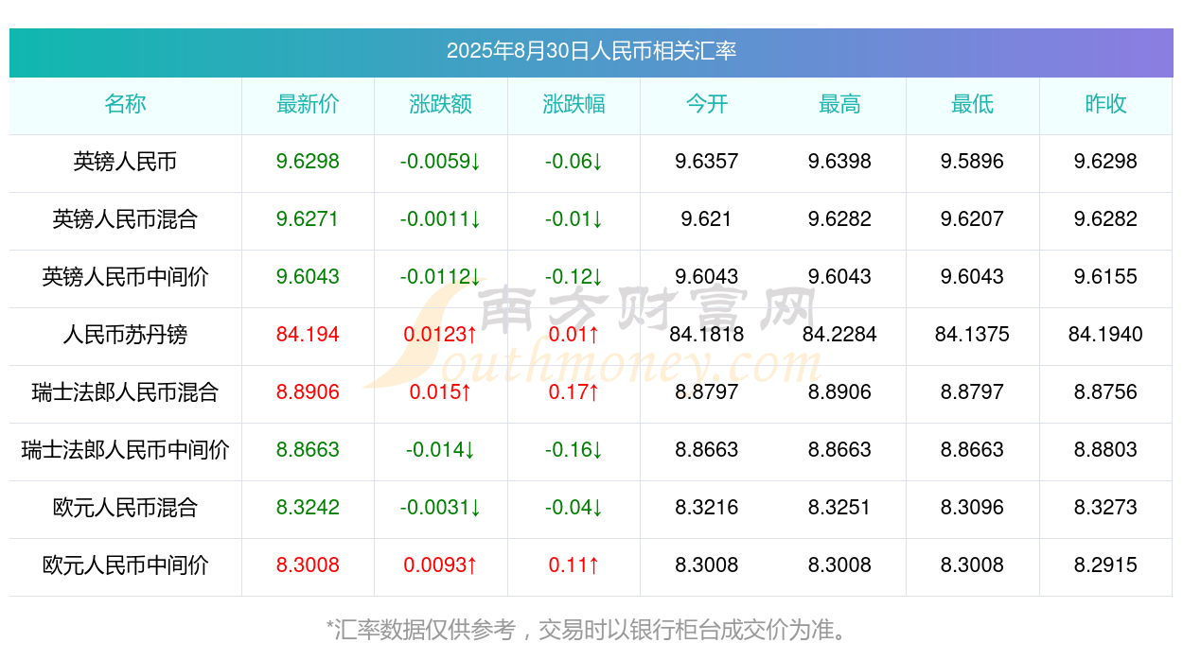Click opening price 8.3216
The height and width of the screenshot is (660, 1183).
(706, 508)
